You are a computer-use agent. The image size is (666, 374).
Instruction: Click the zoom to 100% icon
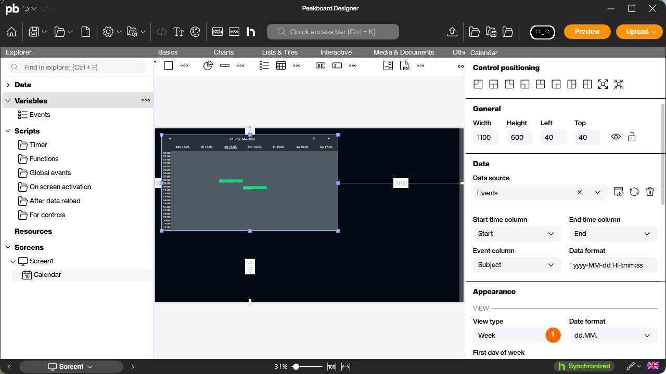pyautogui.click(x=331, y=367)
